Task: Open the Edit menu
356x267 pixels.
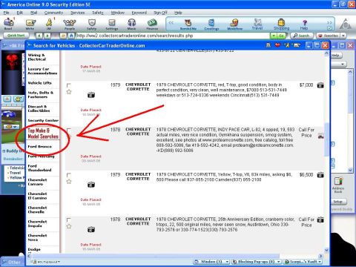Action: click(20, 13)
